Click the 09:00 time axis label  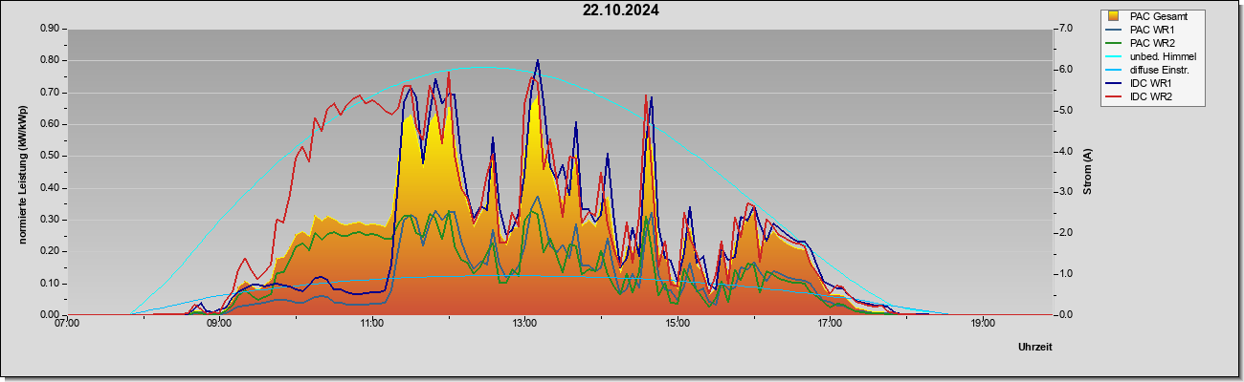pos(219,323)
